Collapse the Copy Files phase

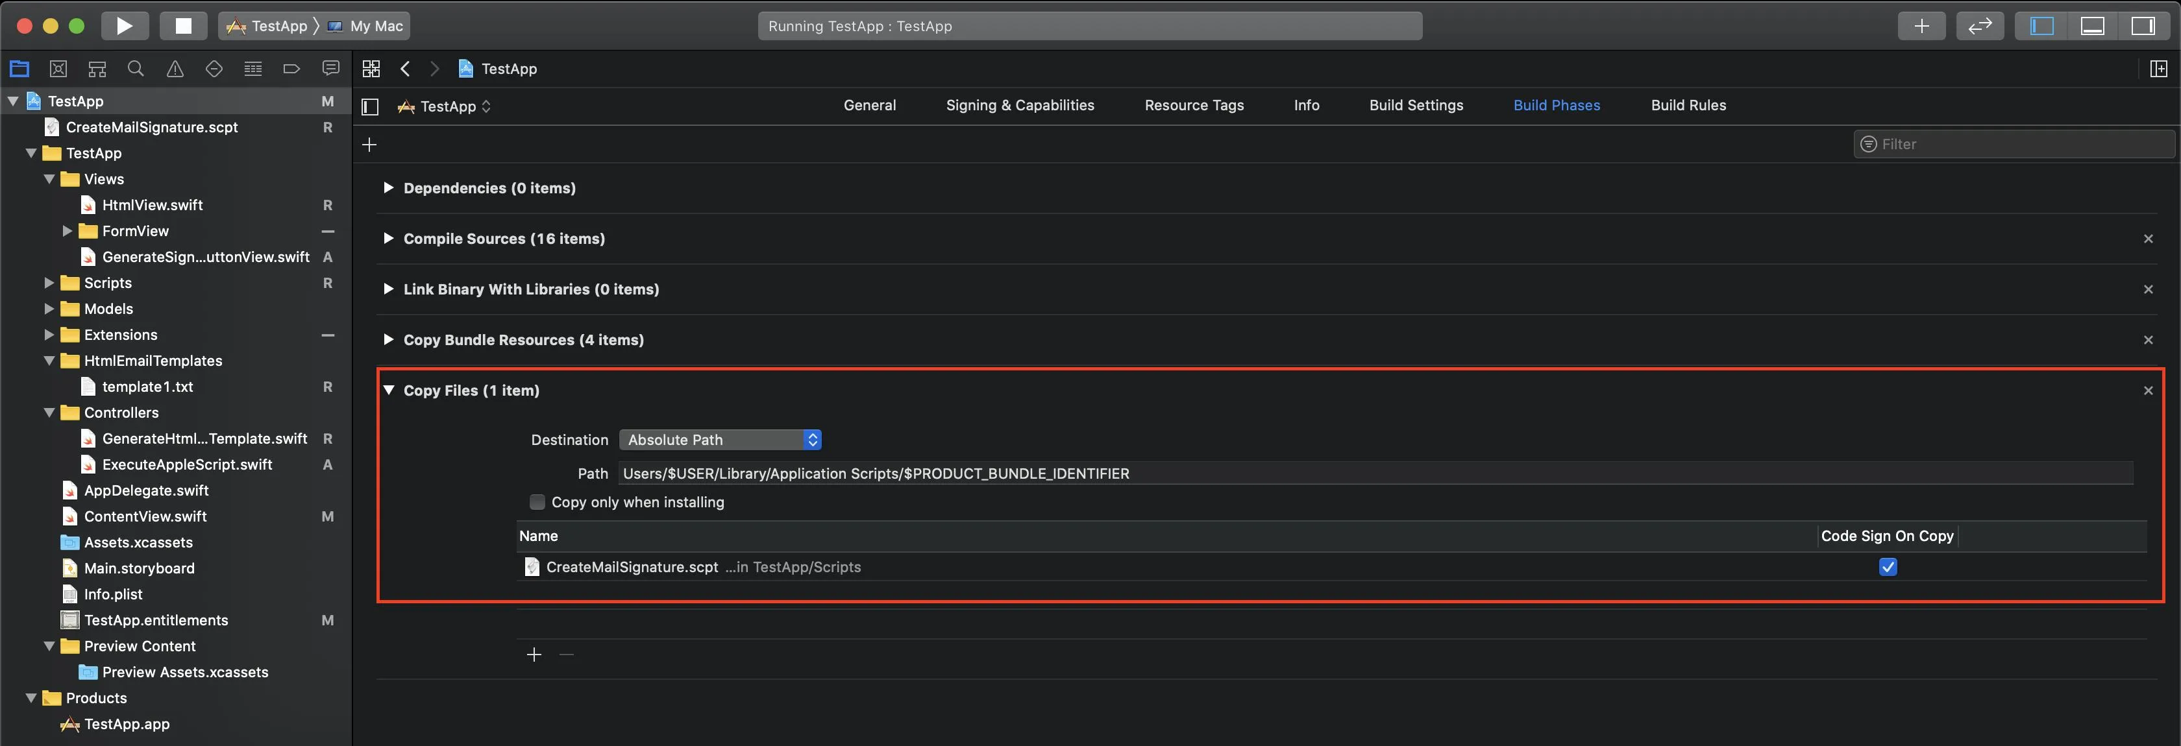[x=389, y=390]
